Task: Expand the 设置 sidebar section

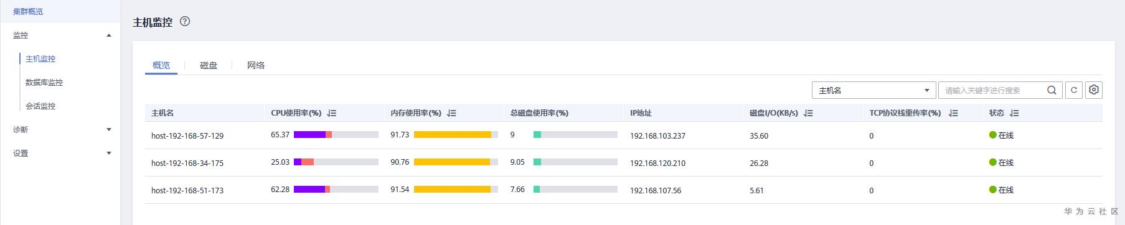Action: 109,154
